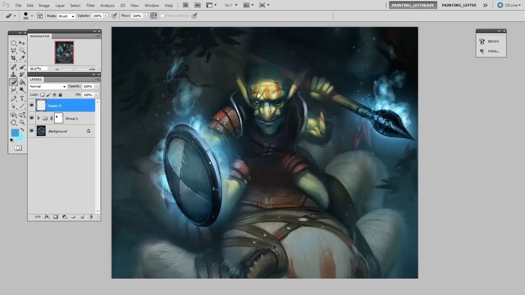
Task: Select the Elliptical Marquee tool
Action: point(14,43)
